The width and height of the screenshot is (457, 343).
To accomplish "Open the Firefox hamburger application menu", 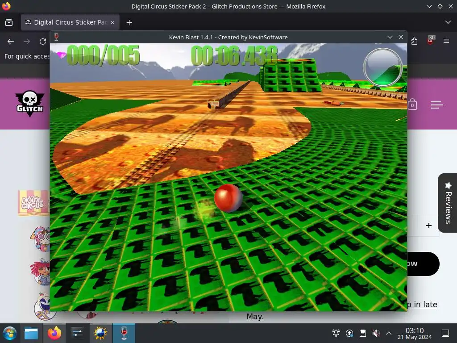I will pos(446,41).
